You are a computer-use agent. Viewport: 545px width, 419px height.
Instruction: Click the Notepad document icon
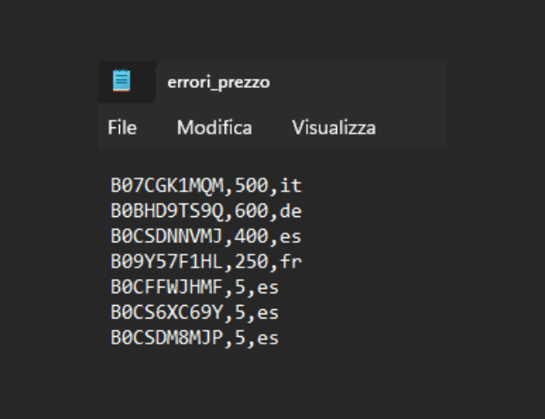point(122,80)
